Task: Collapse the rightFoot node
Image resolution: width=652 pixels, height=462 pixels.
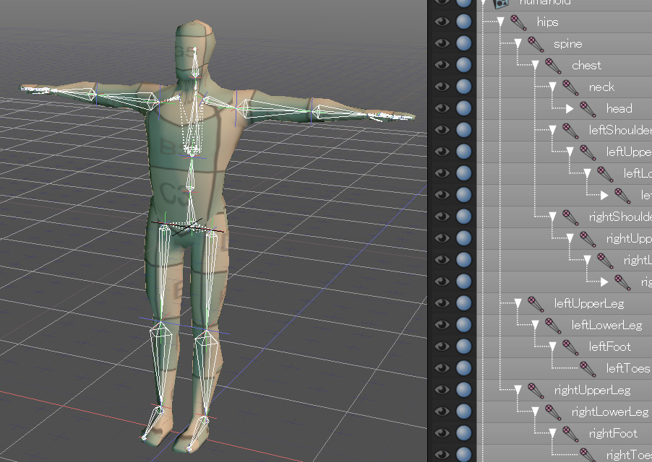Action: coord(553,433)
